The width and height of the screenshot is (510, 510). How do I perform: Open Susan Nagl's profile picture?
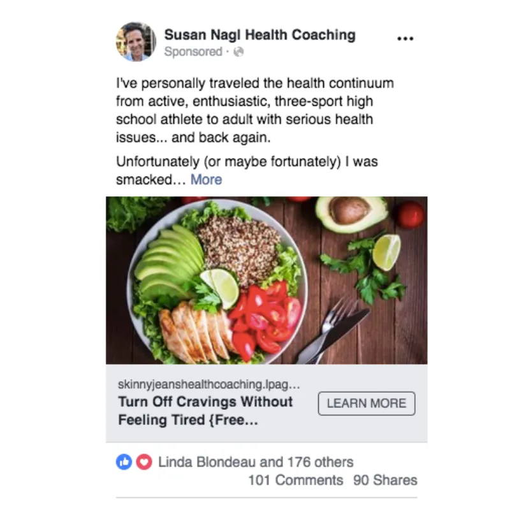tap(136, 41)
